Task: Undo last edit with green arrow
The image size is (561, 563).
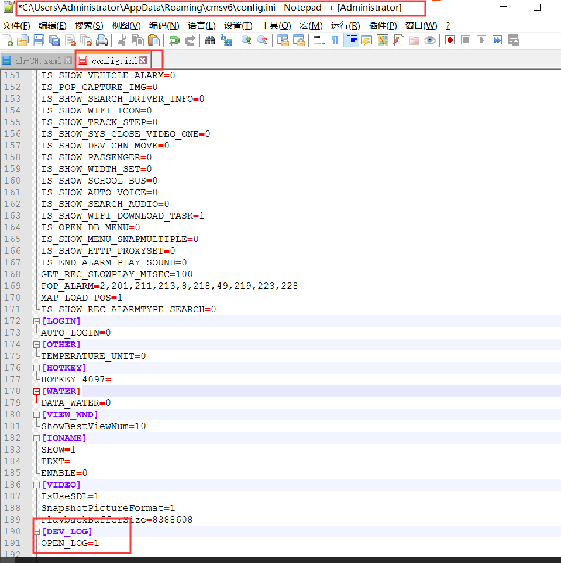Action: 174,40
